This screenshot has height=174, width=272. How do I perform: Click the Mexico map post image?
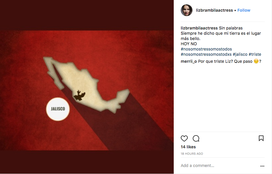click(x=87, y=91)
